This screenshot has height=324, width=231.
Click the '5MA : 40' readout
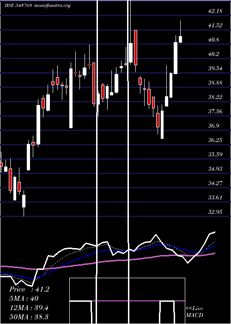(24, 299)
